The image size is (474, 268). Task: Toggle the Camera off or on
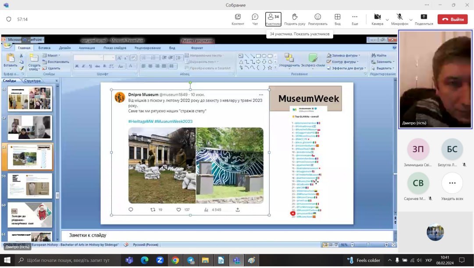tap(377, 17)
